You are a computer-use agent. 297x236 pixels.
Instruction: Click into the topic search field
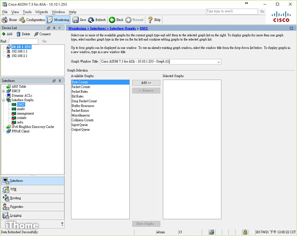pyautogui.click(x=232, y=11)
